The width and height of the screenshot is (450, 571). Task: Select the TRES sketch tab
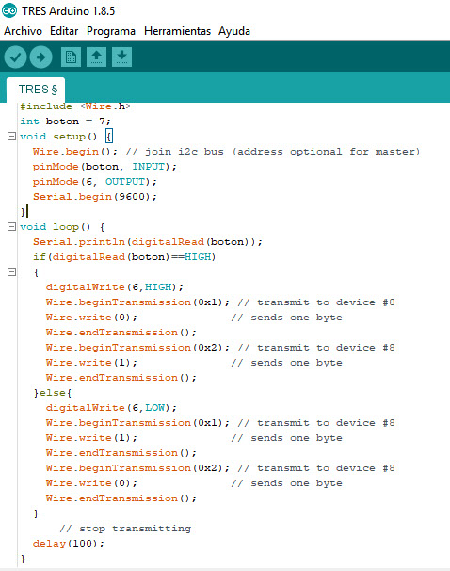click(x=36, y=90)
